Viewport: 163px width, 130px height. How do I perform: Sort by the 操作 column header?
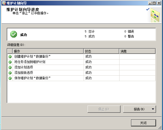pyautogui.click(x=48, y=51)
